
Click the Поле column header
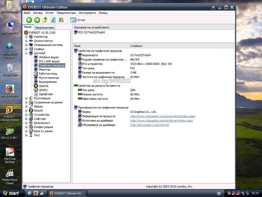(x=101, y=46)
